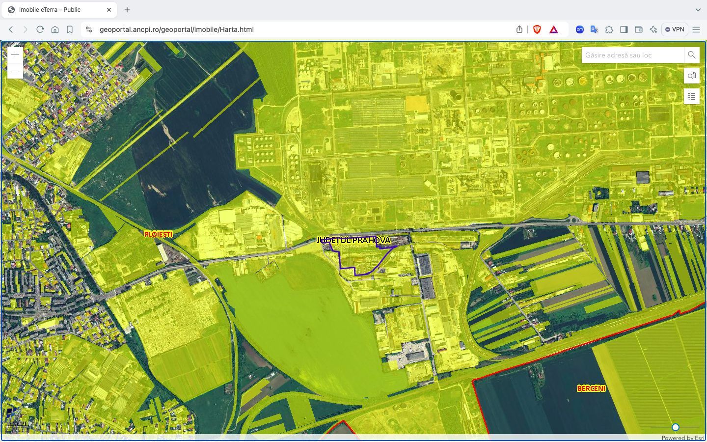Toggle the Brave VPN button
Image resolution: width=707 pixels, height=442 pixels.
coord(674,29)
